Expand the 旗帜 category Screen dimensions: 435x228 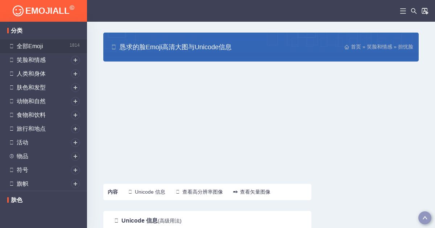pyautogui.click(x=75, y=184)
